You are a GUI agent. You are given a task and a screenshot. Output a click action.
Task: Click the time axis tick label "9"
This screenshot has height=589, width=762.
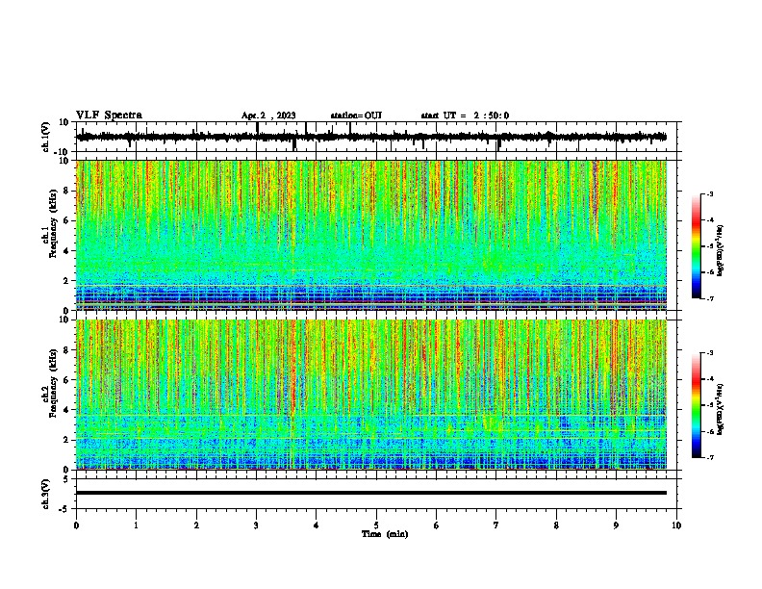(x=616, y=525)
